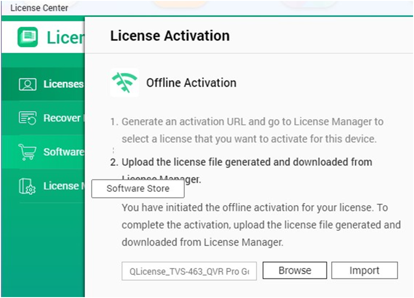Click the License Center green logo icon
Viewport: 414px width, 298px height.
[x=28, y=37]
